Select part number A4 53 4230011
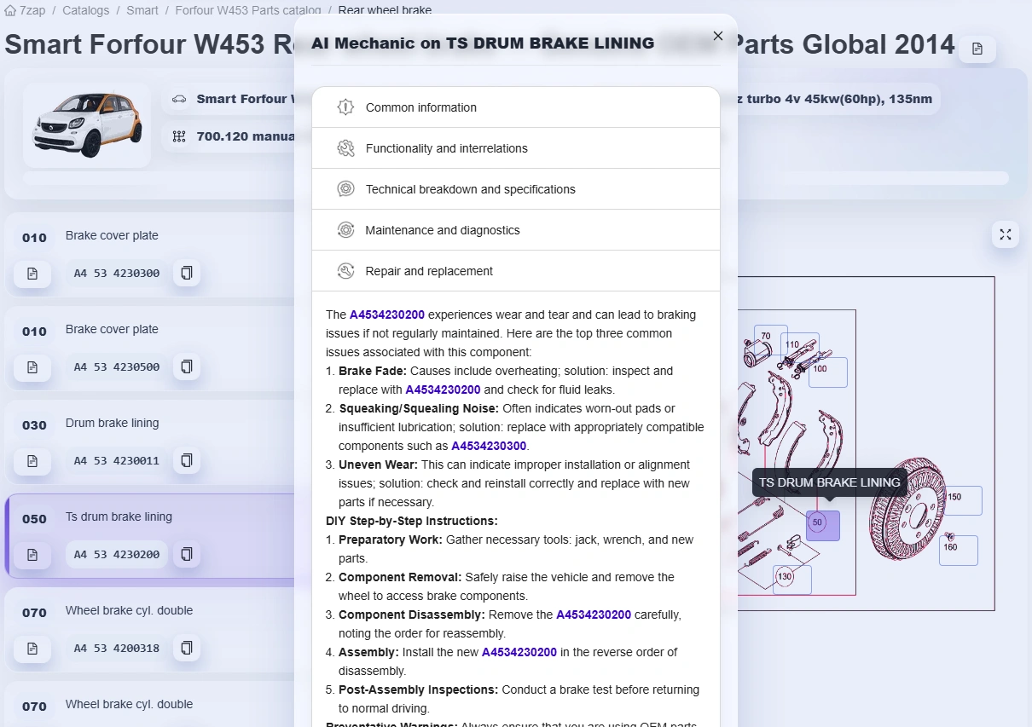1032x727 pixels. pyautogui.click(x=117, y=461)
